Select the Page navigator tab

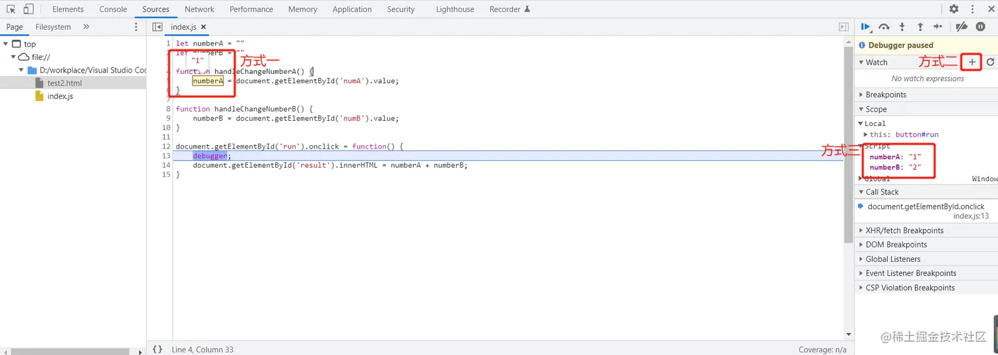[x=15, y=27]
